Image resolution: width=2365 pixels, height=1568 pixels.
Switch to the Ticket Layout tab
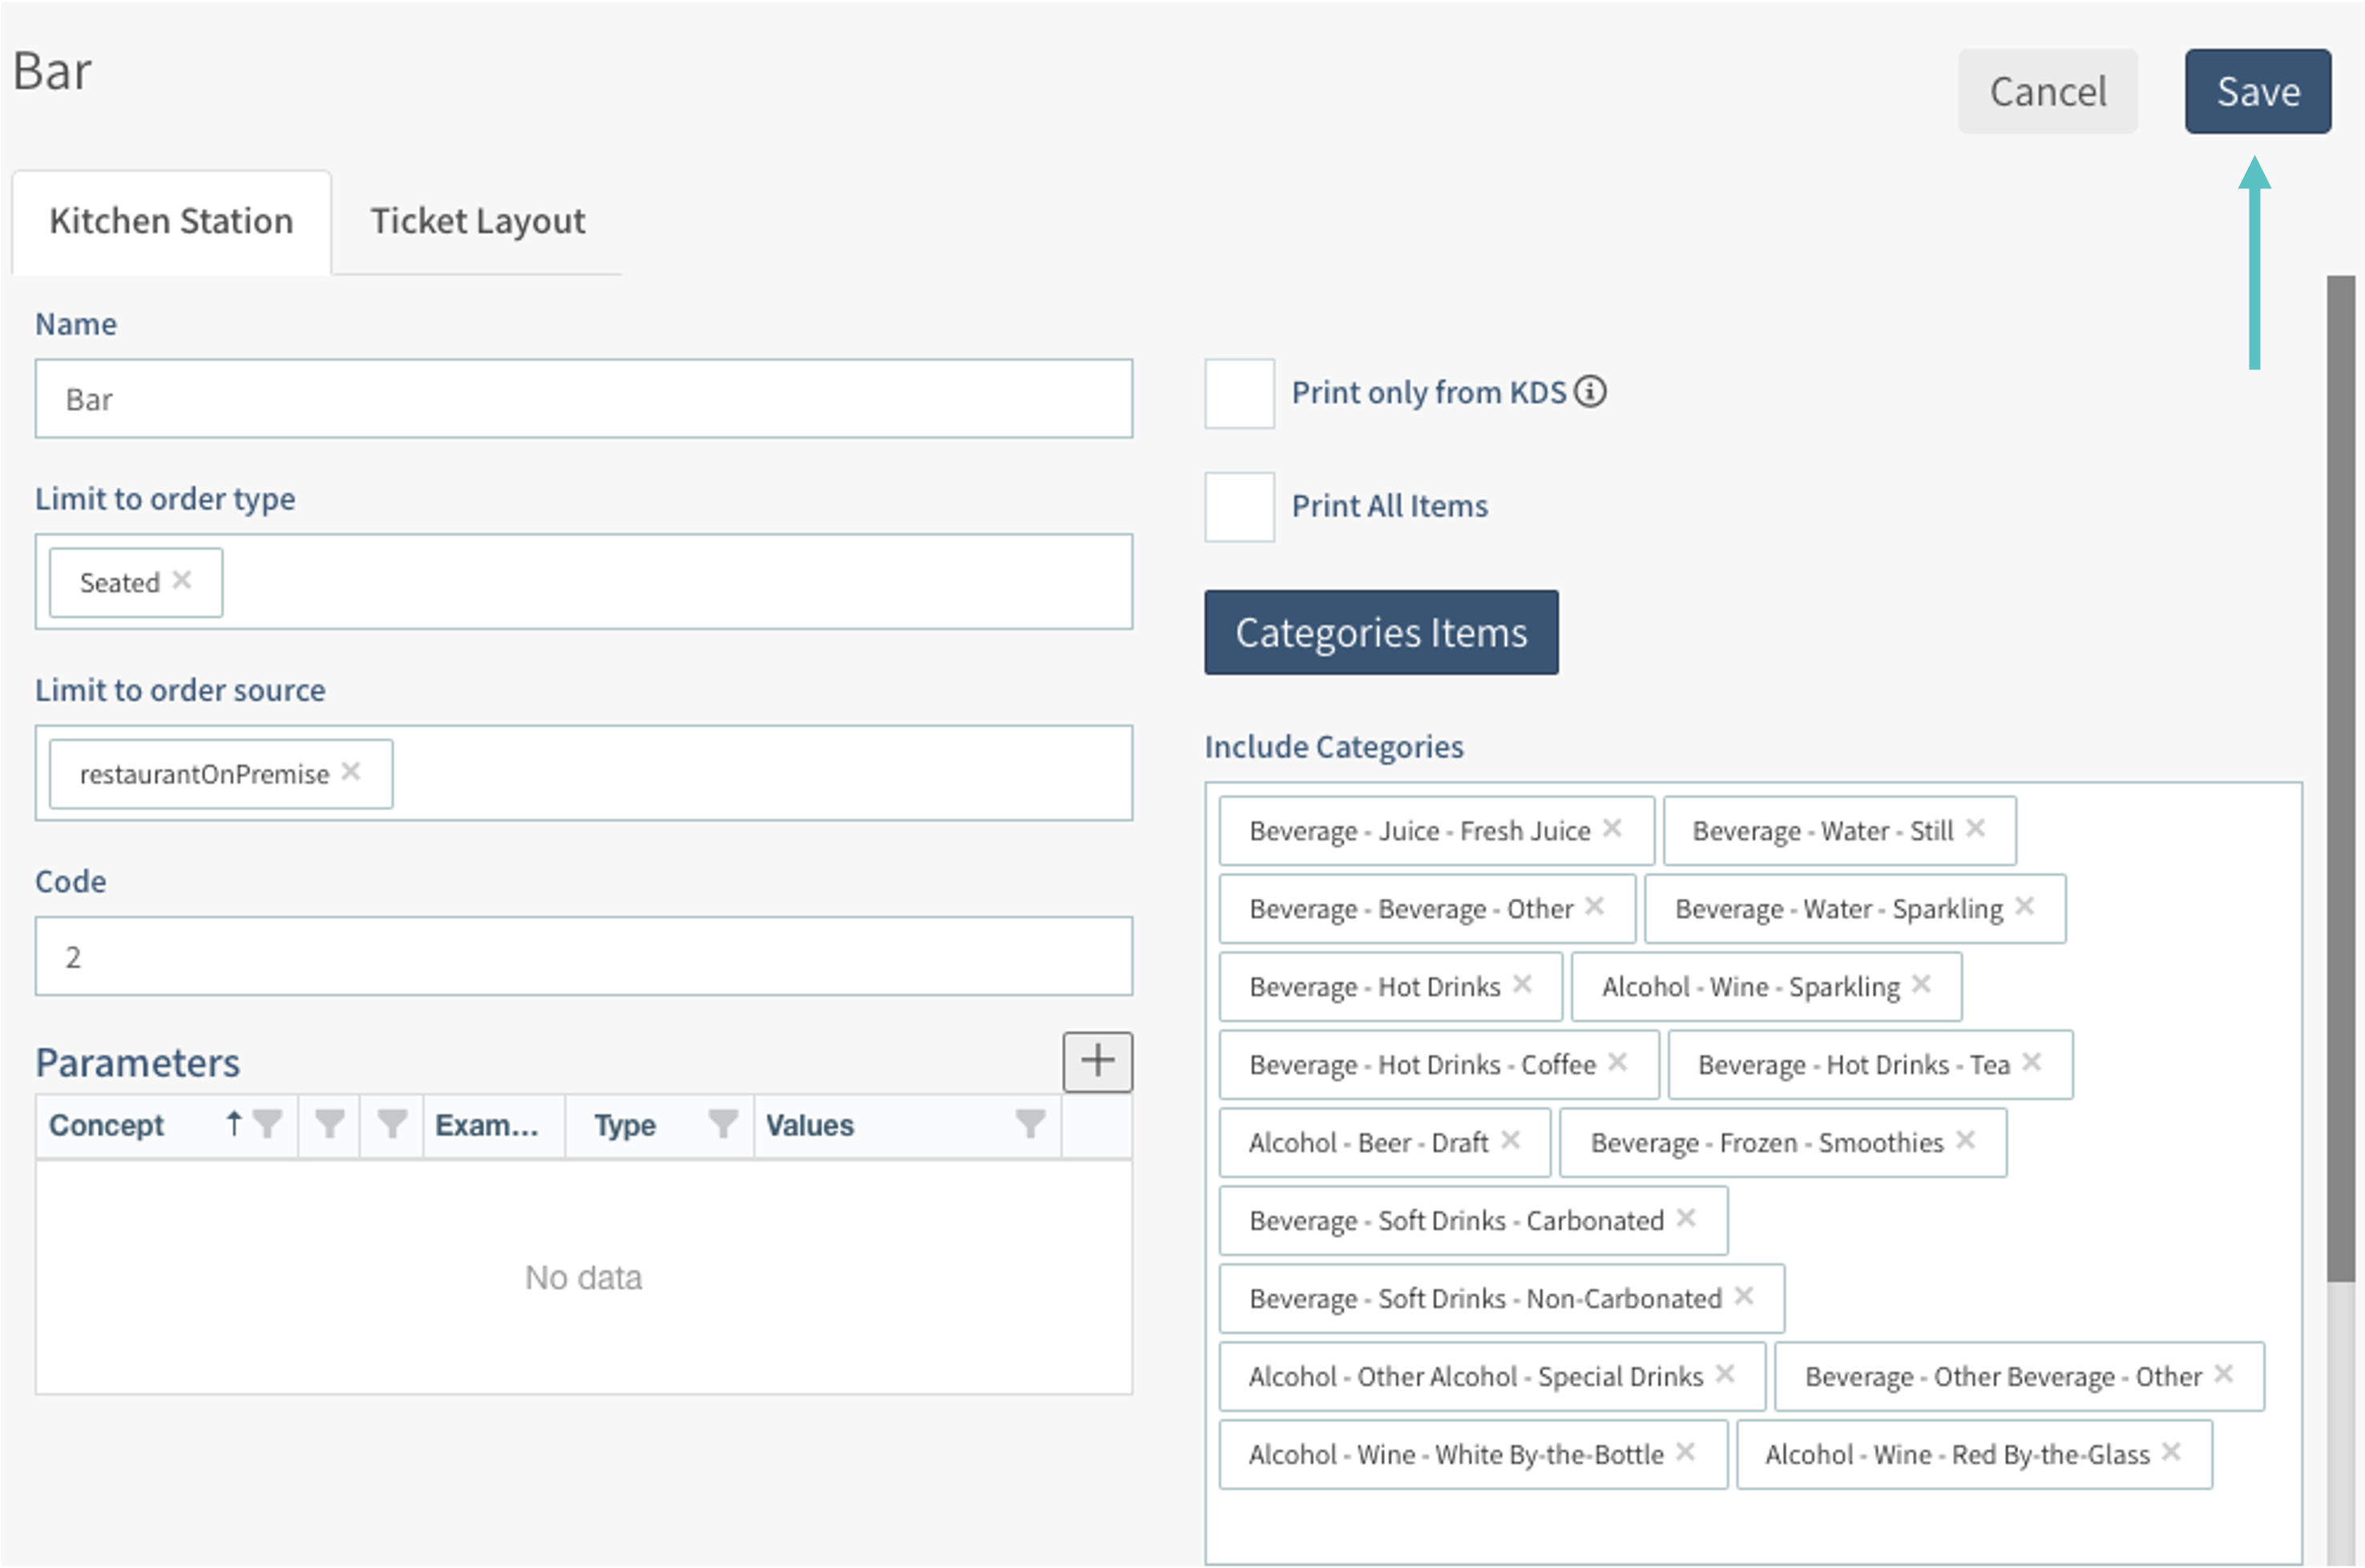point(477,221)
